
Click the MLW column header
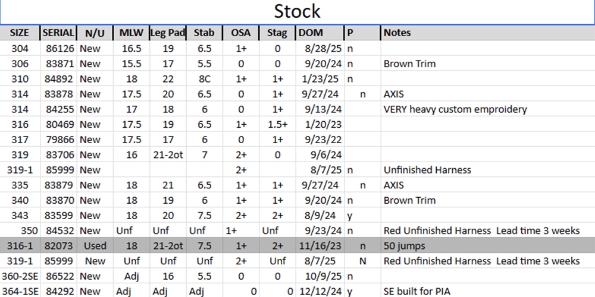coord(131,33)
